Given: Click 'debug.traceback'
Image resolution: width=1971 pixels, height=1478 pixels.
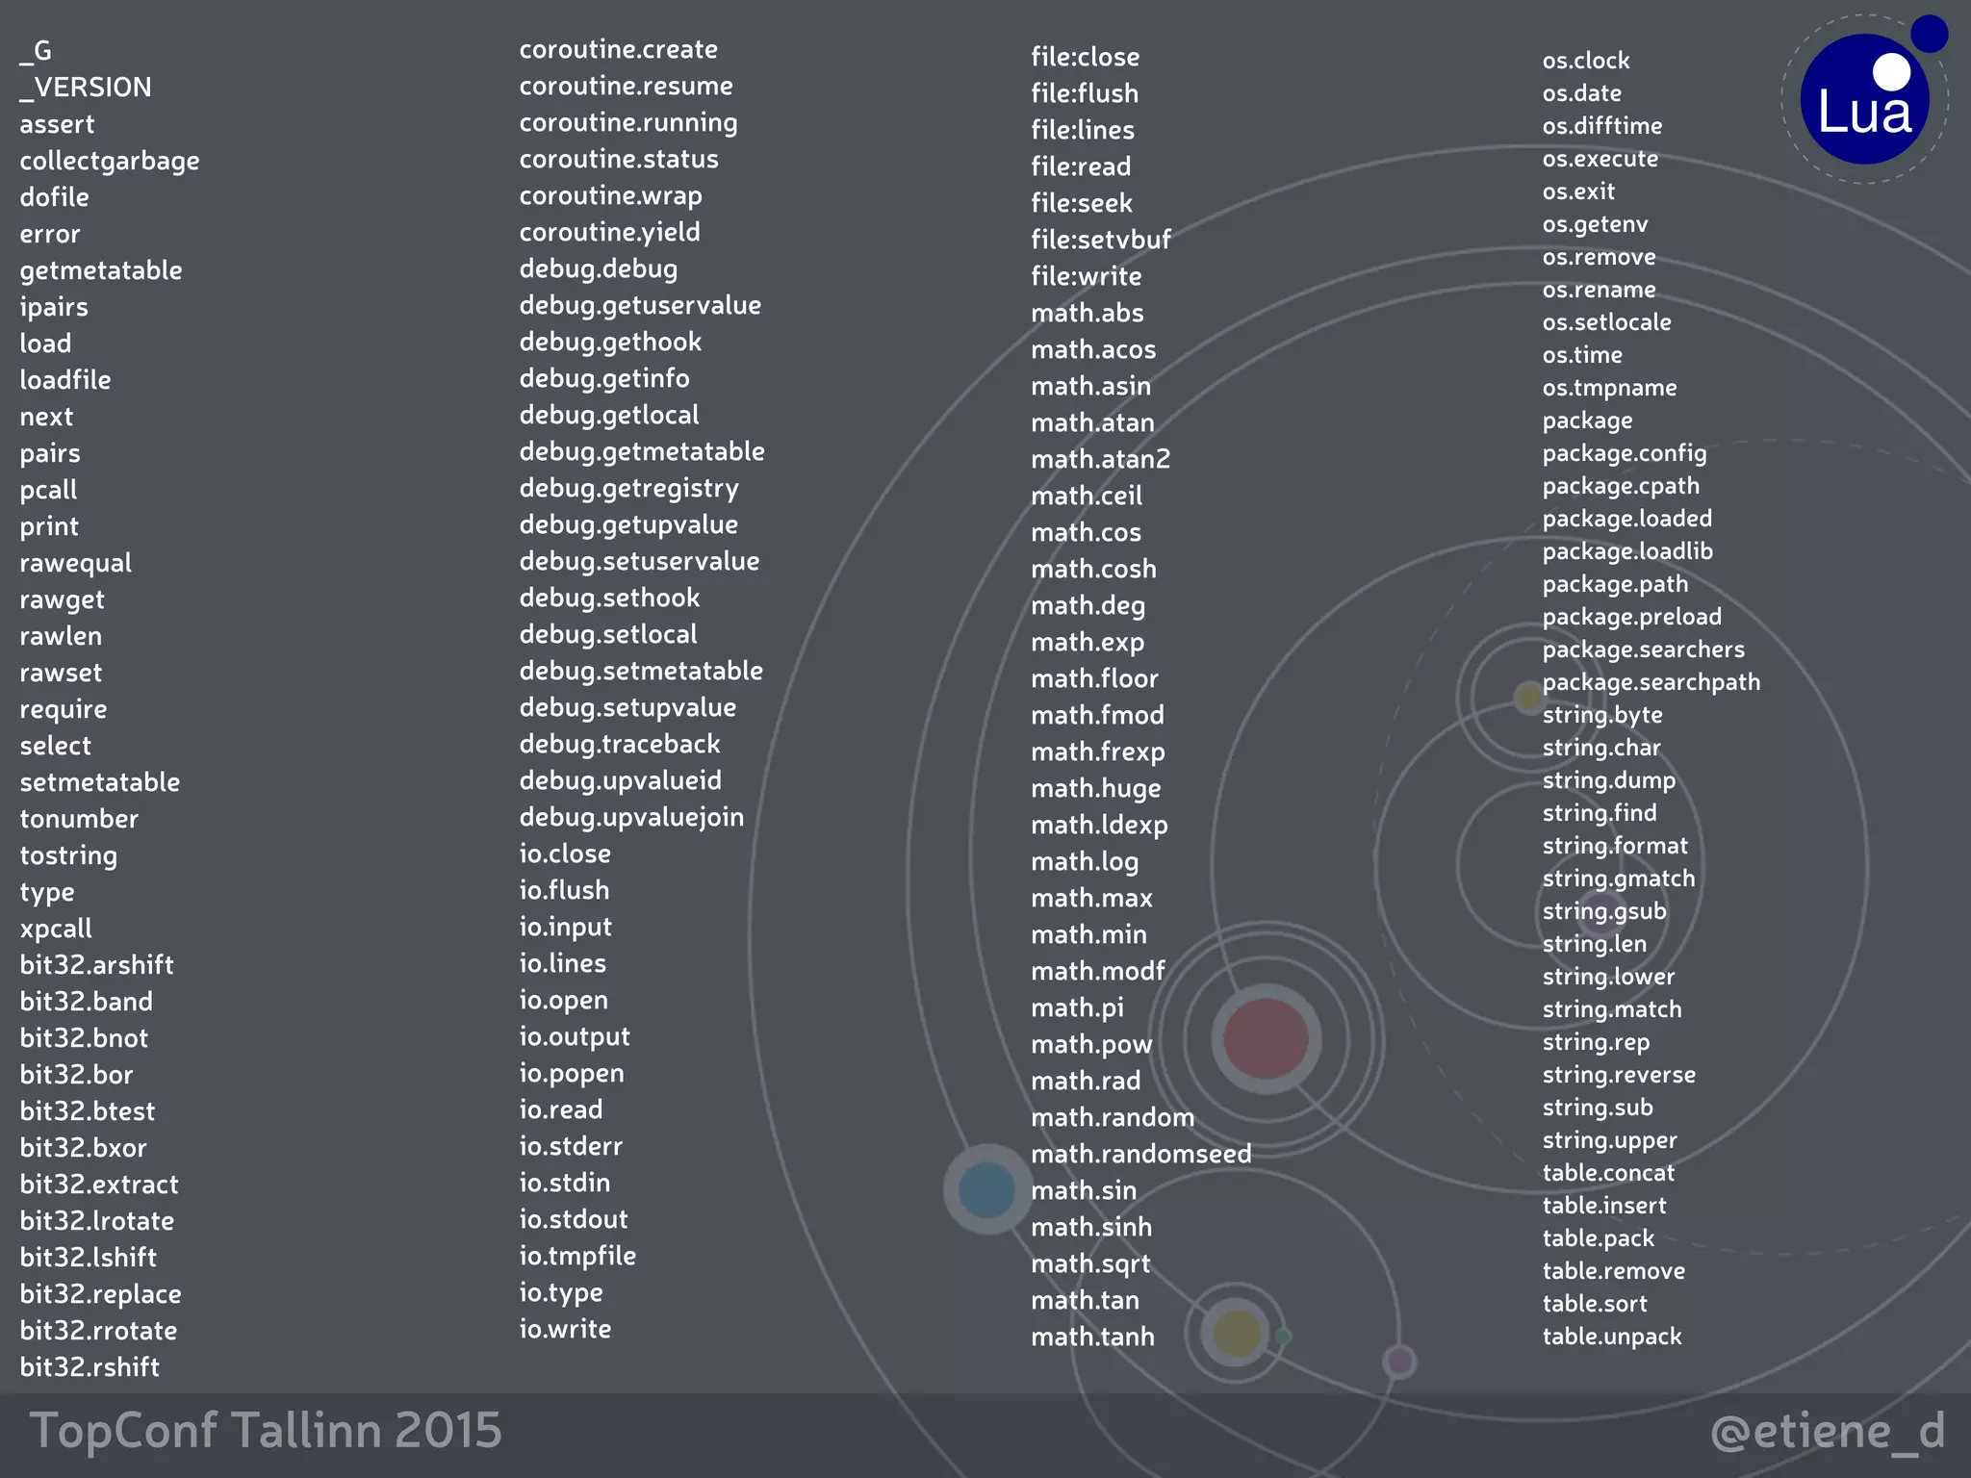Looking at the screenshot, I should tap(620, 744).
